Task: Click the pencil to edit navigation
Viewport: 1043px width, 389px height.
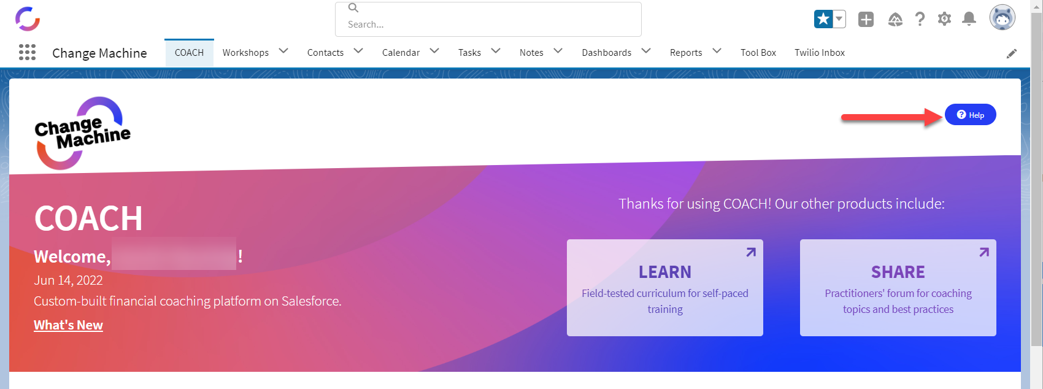Action: (1012, 53)
